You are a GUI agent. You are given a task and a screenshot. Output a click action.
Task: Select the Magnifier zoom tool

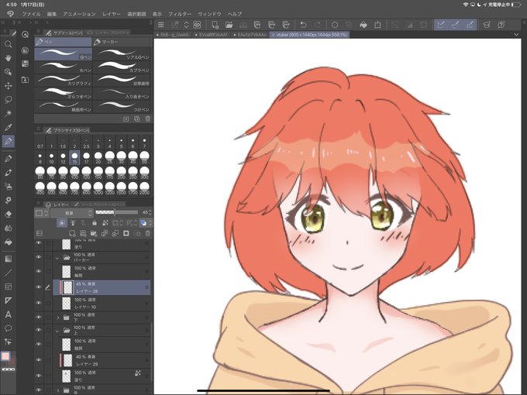9,44
